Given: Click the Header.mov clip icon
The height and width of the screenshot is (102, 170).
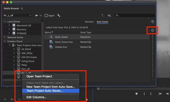Looking at the screenshot, I should click(x=51, y=47).
